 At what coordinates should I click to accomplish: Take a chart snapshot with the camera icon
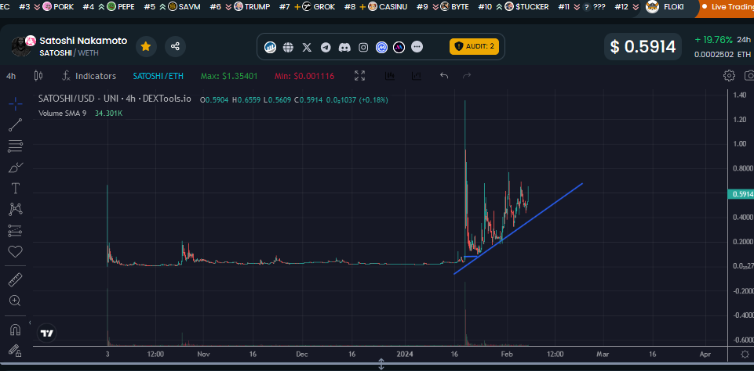(x=749, y=75)
